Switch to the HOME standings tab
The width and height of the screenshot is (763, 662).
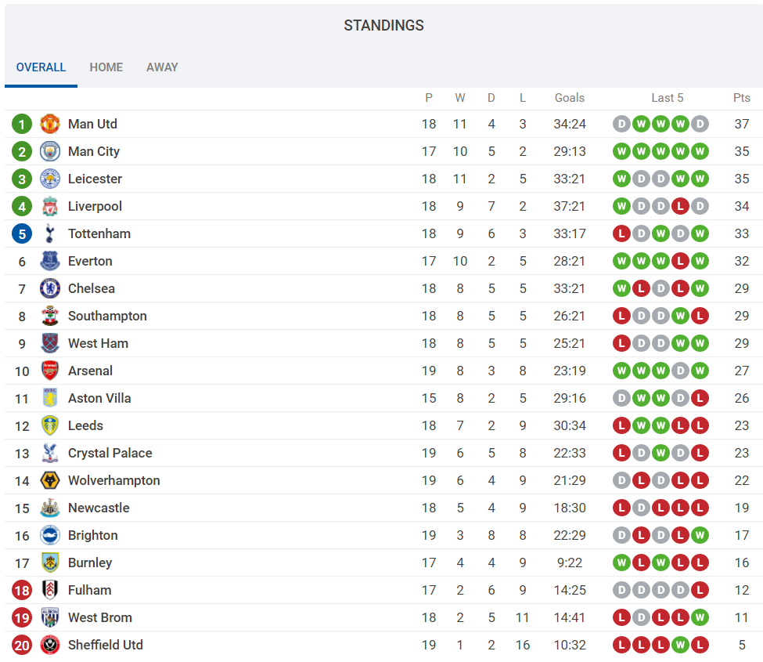(x=106, y=67)
